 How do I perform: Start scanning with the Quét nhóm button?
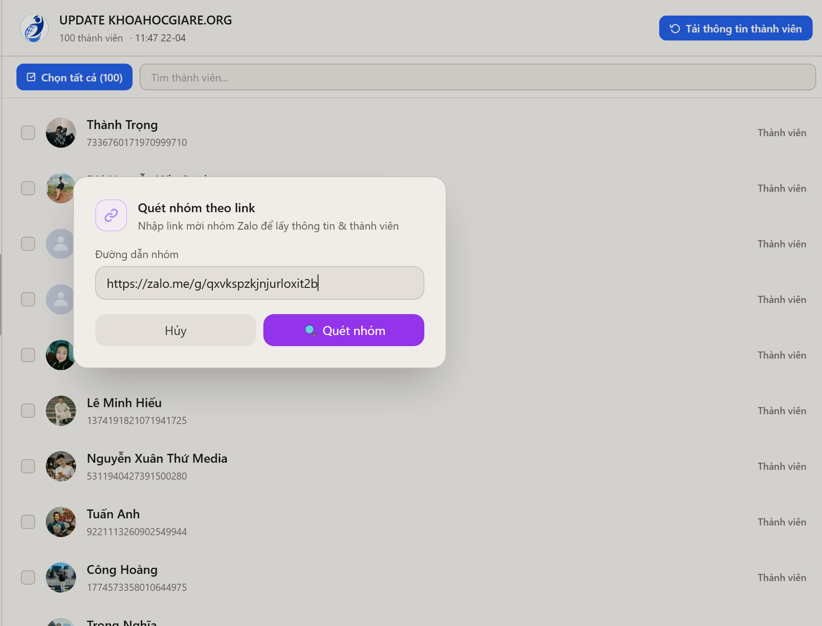(344, 330)
